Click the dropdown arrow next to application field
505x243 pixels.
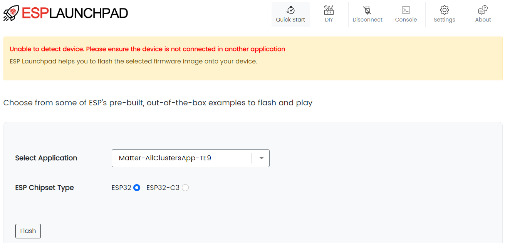click(x=261, y=158)
